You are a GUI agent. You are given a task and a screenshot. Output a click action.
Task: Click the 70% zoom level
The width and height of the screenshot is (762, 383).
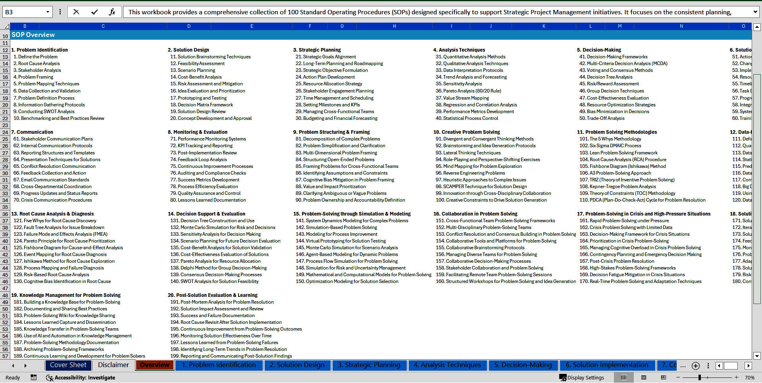[750, 377]
